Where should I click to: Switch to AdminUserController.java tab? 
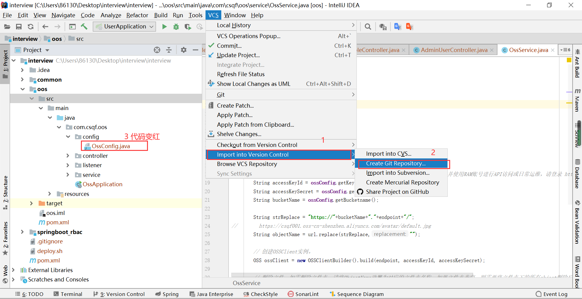coord(454,50)
